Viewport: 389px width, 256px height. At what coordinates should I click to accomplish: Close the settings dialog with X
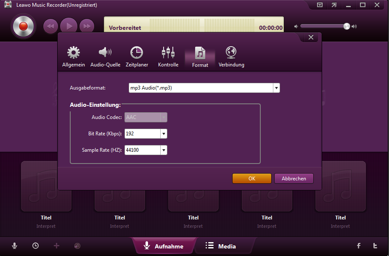[x=311, y=37]
